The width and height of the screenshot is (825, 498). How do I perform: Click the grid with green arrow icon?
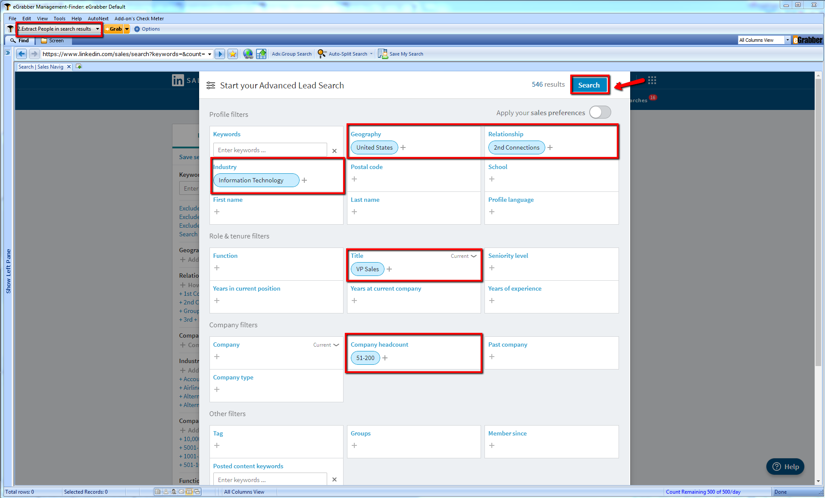pos(261,54)
